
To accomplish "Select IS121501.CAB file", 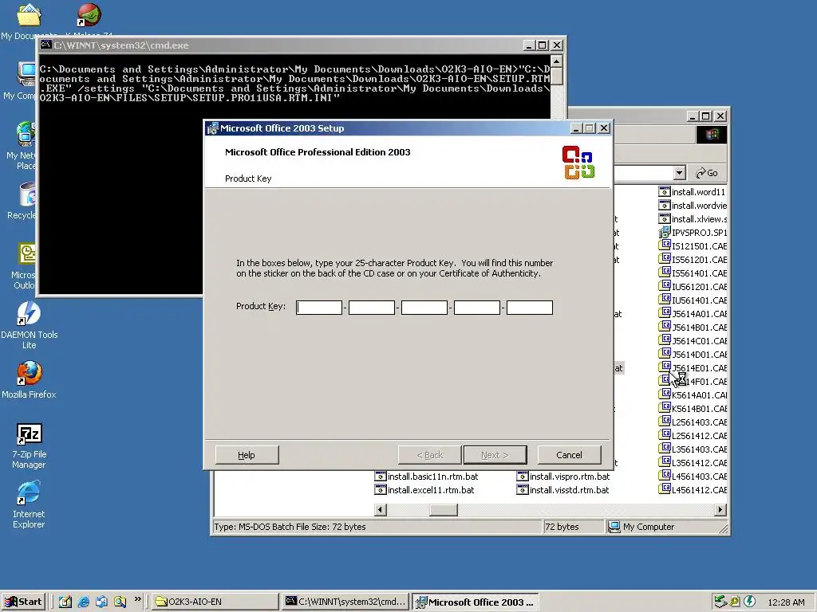I will (693, 246).
